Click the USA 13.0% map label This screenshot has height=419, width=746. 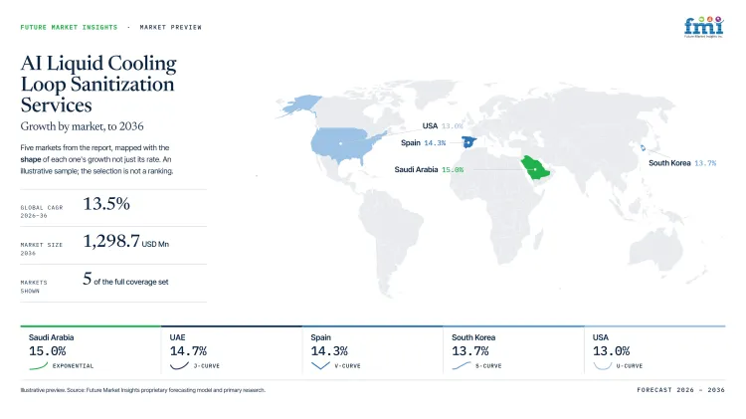[x=443, y=125]
